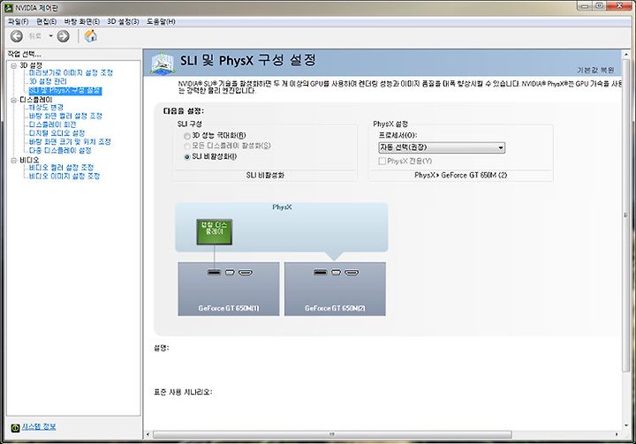Click the horizontal scrollbar right arrow
Image resolution: width=636 pixels, height=444 pixels.
tap(617, 434)
